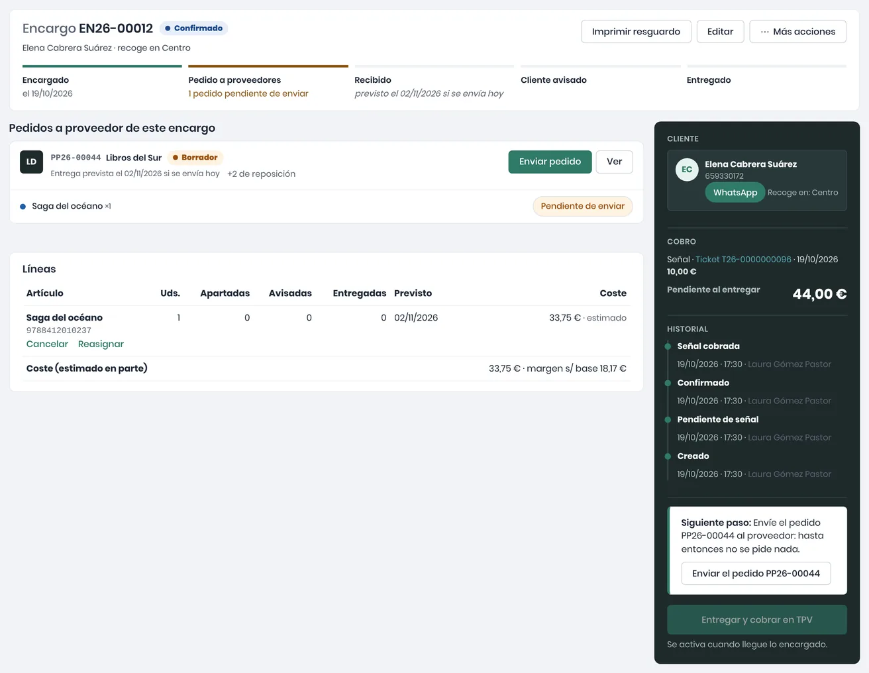Click Reasignar link under Saga del océano
Viewport: 869px width, 673px height.
click(101, 344)
